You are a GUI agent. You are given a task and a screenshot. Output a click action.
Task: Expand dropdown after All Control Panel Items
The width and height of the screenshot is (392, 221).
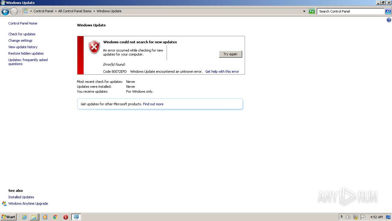tap(94, 11)
